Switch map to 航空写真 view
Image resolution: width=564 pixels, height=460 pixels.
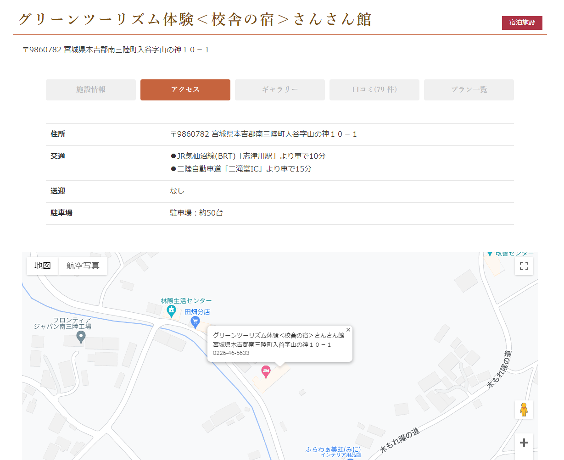(x=83, y=266)
